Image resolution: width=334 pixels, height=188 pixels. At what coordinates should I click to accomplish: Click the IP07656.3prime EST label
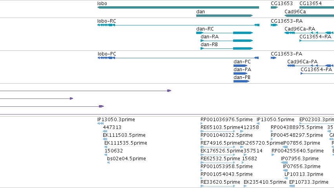coord(302,167)
